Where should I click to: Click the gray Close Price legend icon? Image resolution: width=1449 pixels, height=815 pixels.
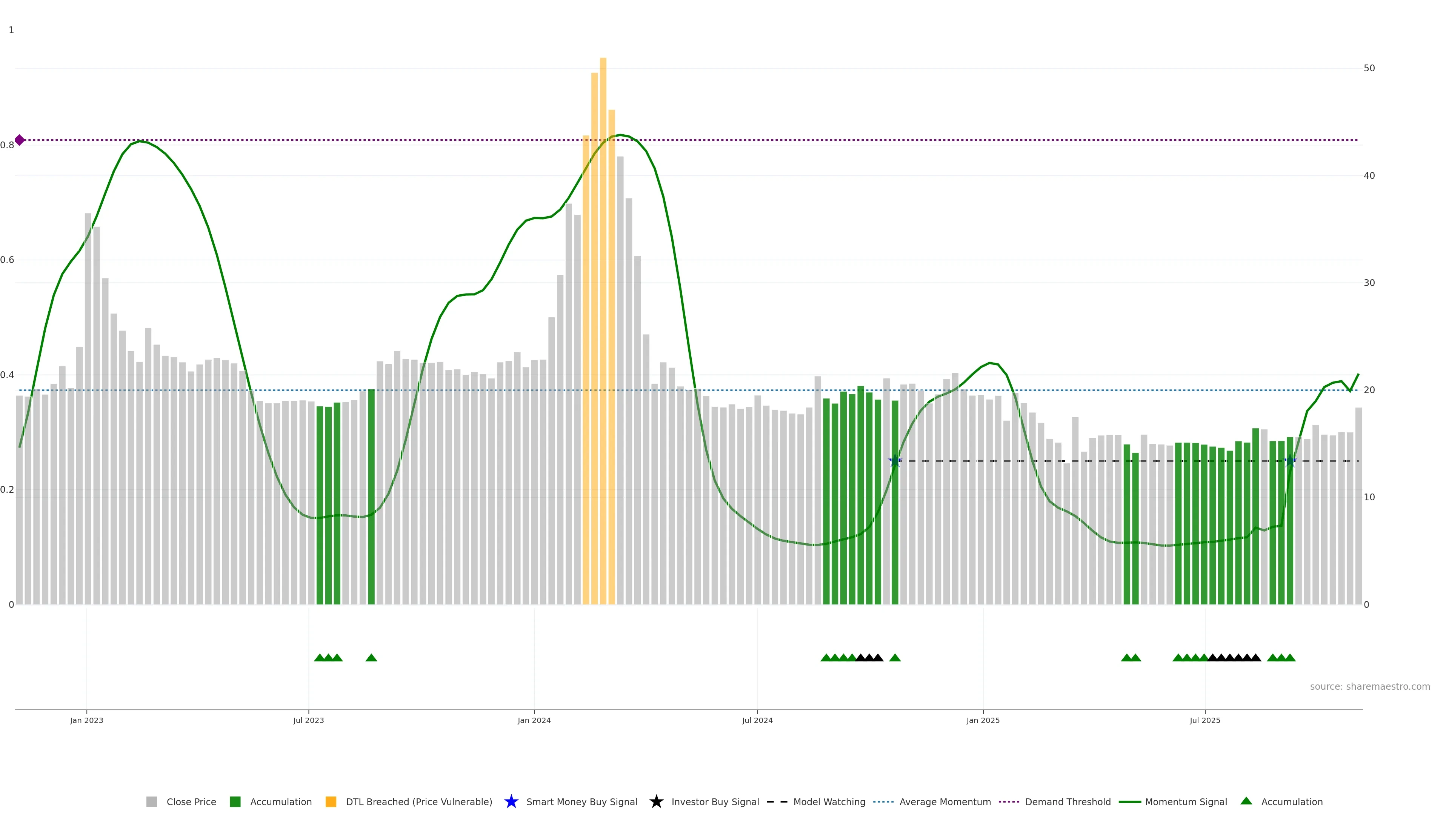pyautogui.click(x=151, y=801)
